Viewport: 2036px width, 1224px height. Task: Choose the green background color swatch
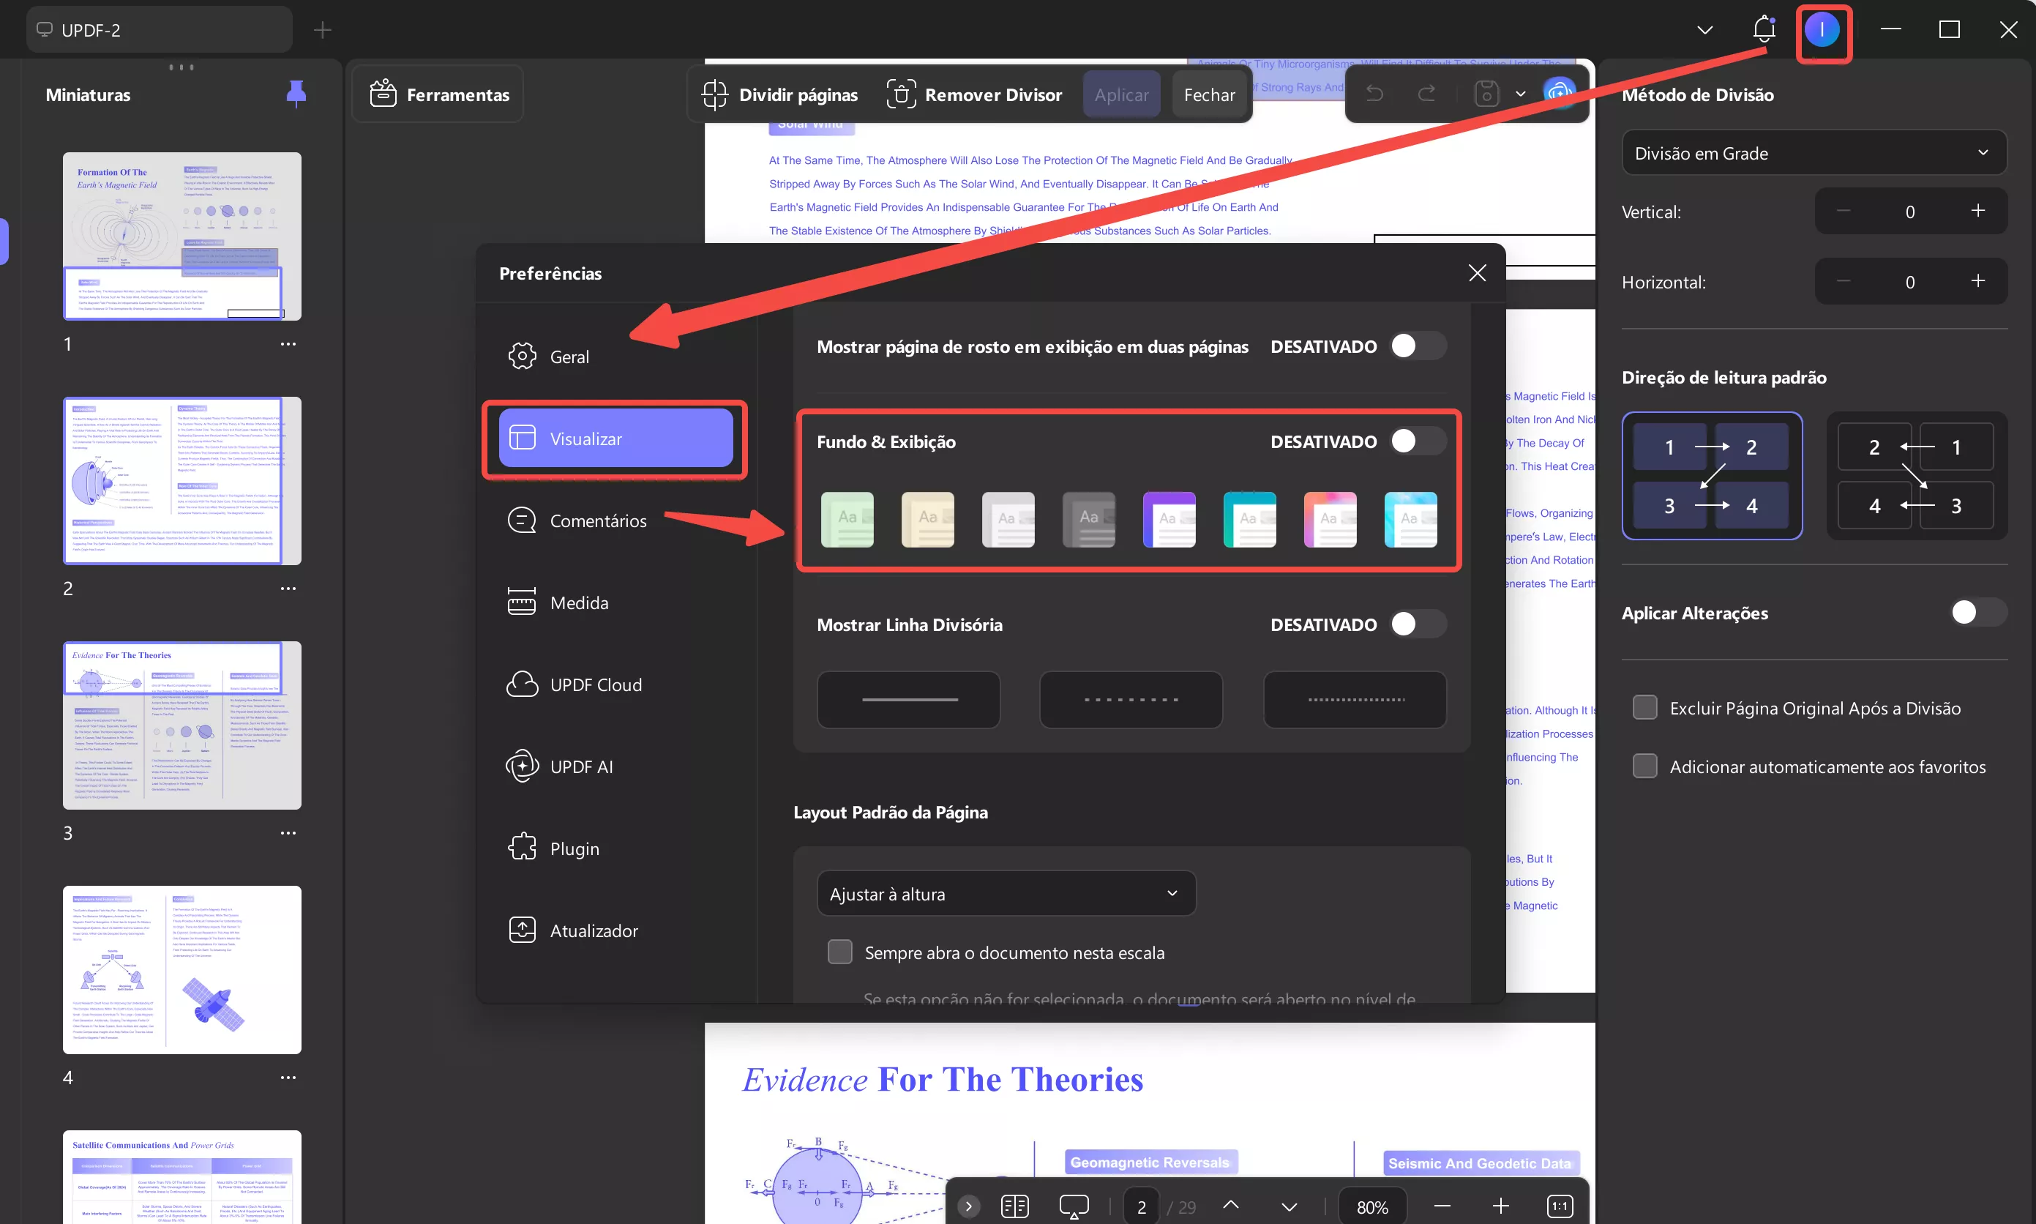click(847, 520)
